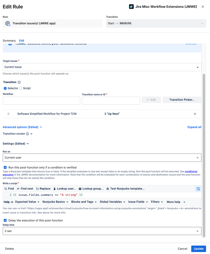This screenshot has height=254, width=210.
Task: Open the conditional execution documentation link
Action: (x=191, y=172)
